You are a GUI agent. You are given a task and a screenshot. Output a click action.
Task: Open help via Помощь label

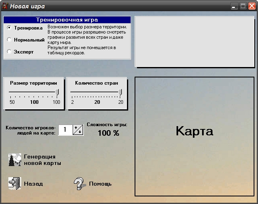(100, 184)
